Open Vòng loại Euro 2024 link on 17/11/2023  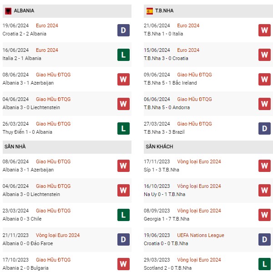(x=199, y=161)
